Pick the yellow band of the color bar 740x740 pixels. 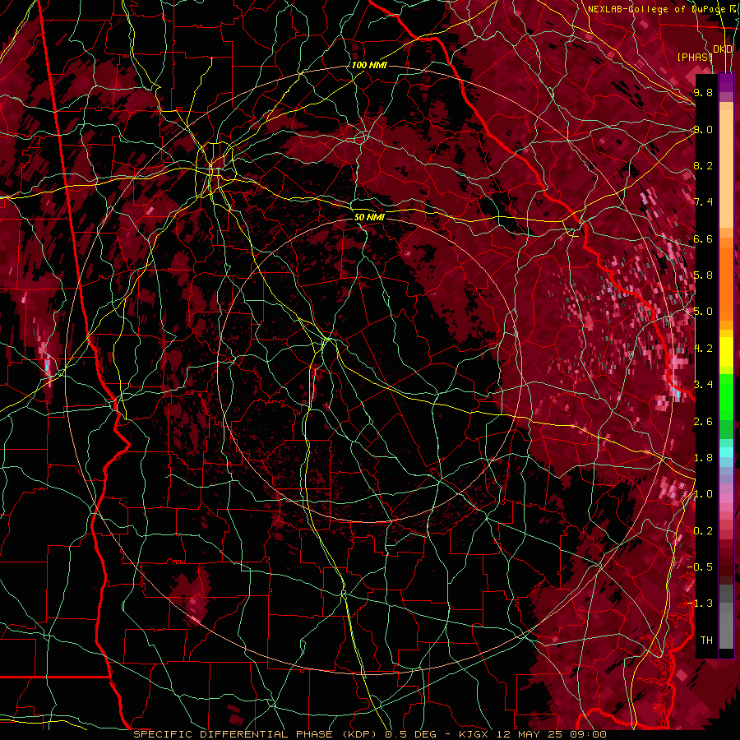[726, 351]
